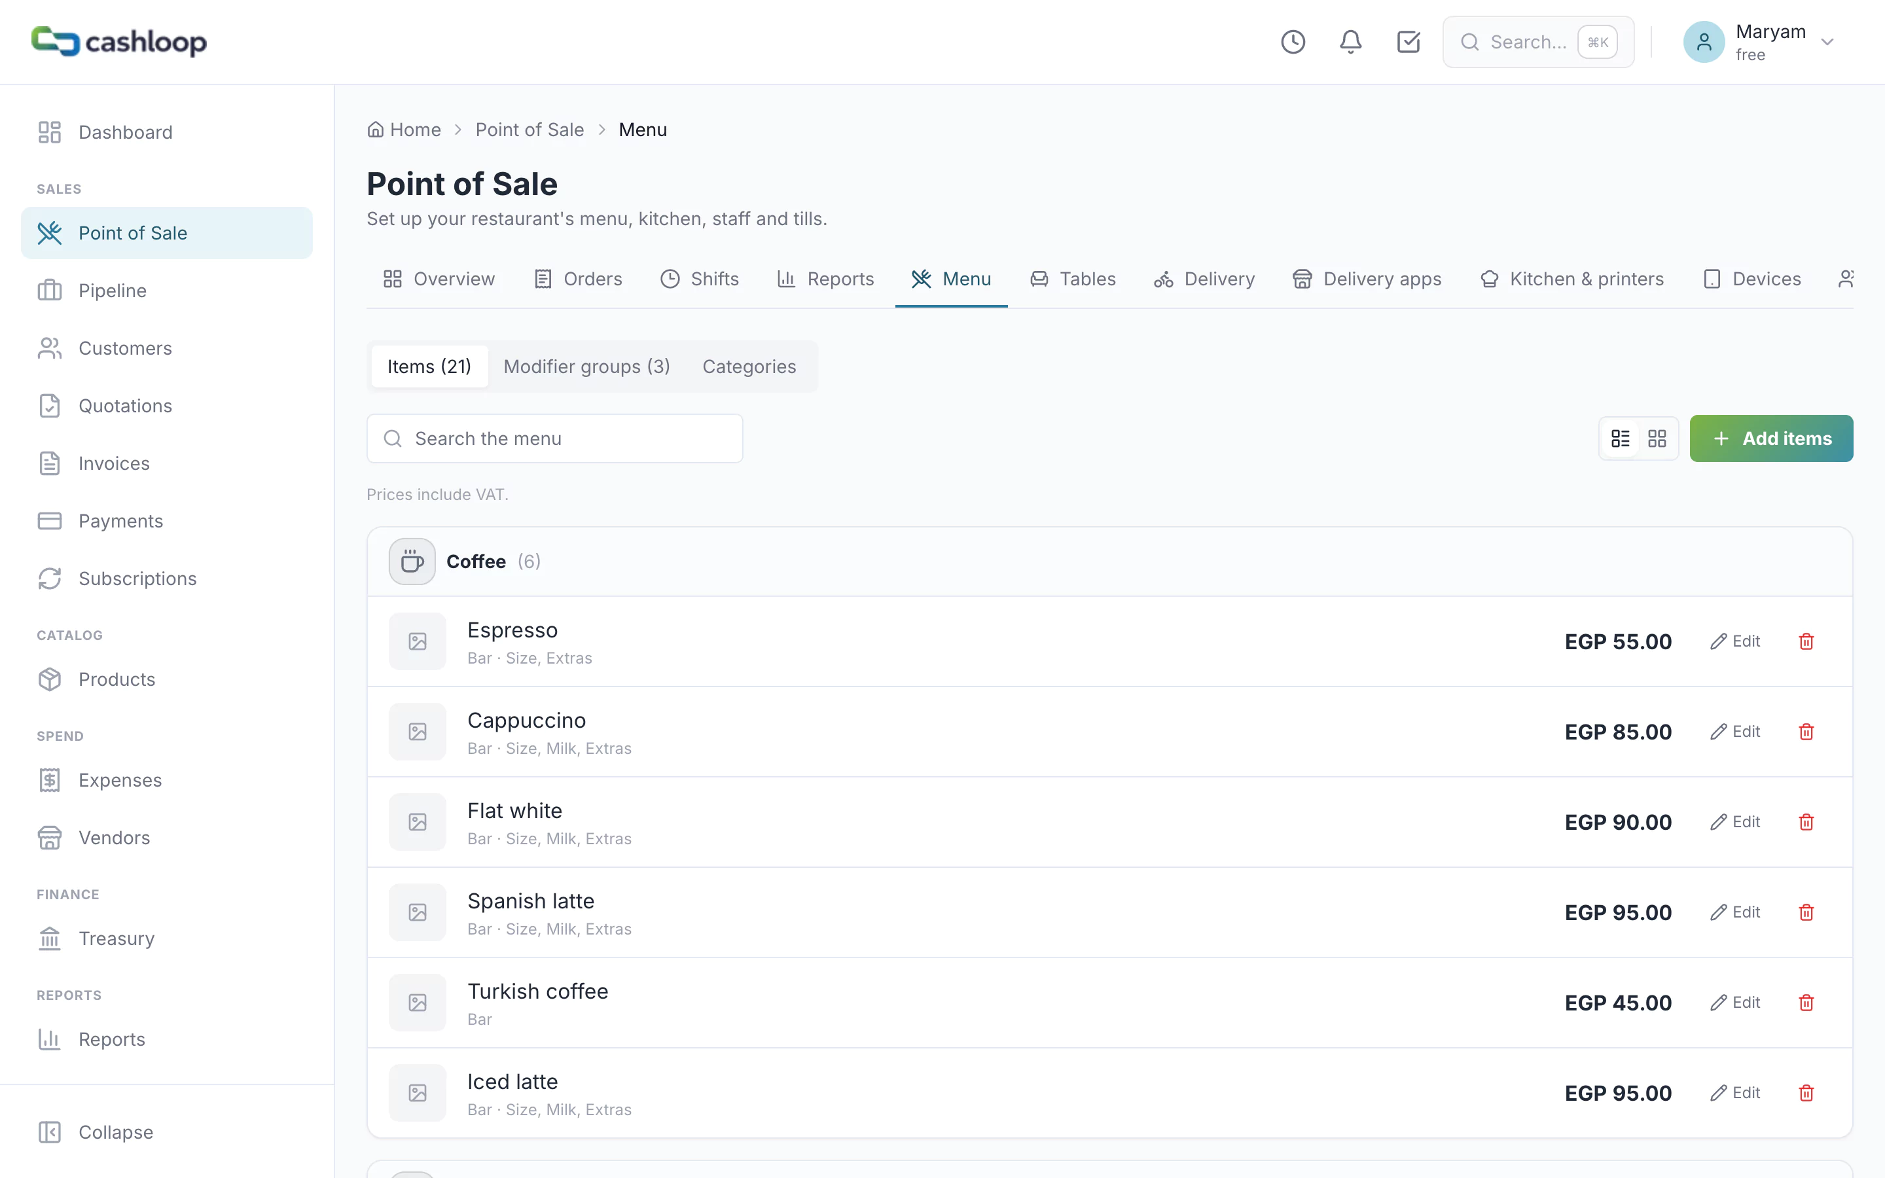This screenshot has width=1885, height=1178.
Task: Edit the Iced latte item
Action: (x=1734, y=1093)
